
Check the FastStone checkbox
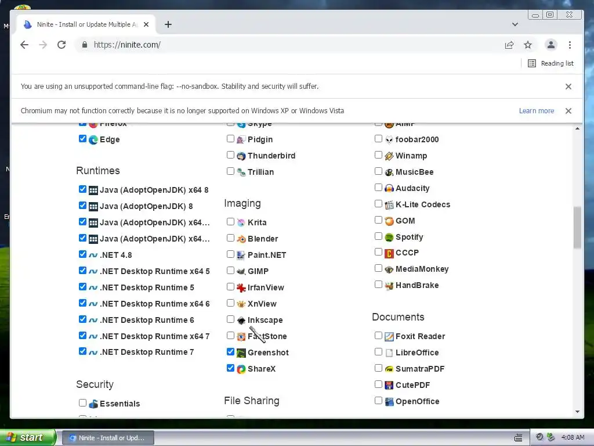click(x=230, y=335)
